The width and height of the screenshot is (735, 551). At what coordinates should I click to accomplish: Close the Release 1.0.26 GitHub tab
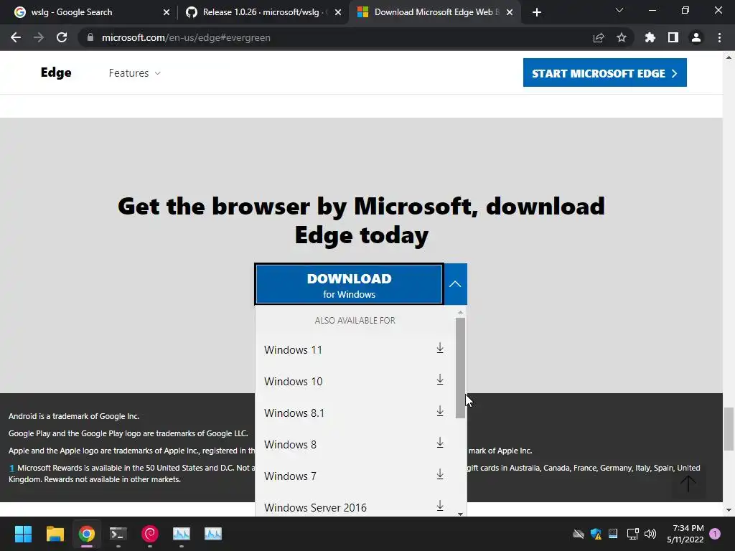tap(338, 12)
